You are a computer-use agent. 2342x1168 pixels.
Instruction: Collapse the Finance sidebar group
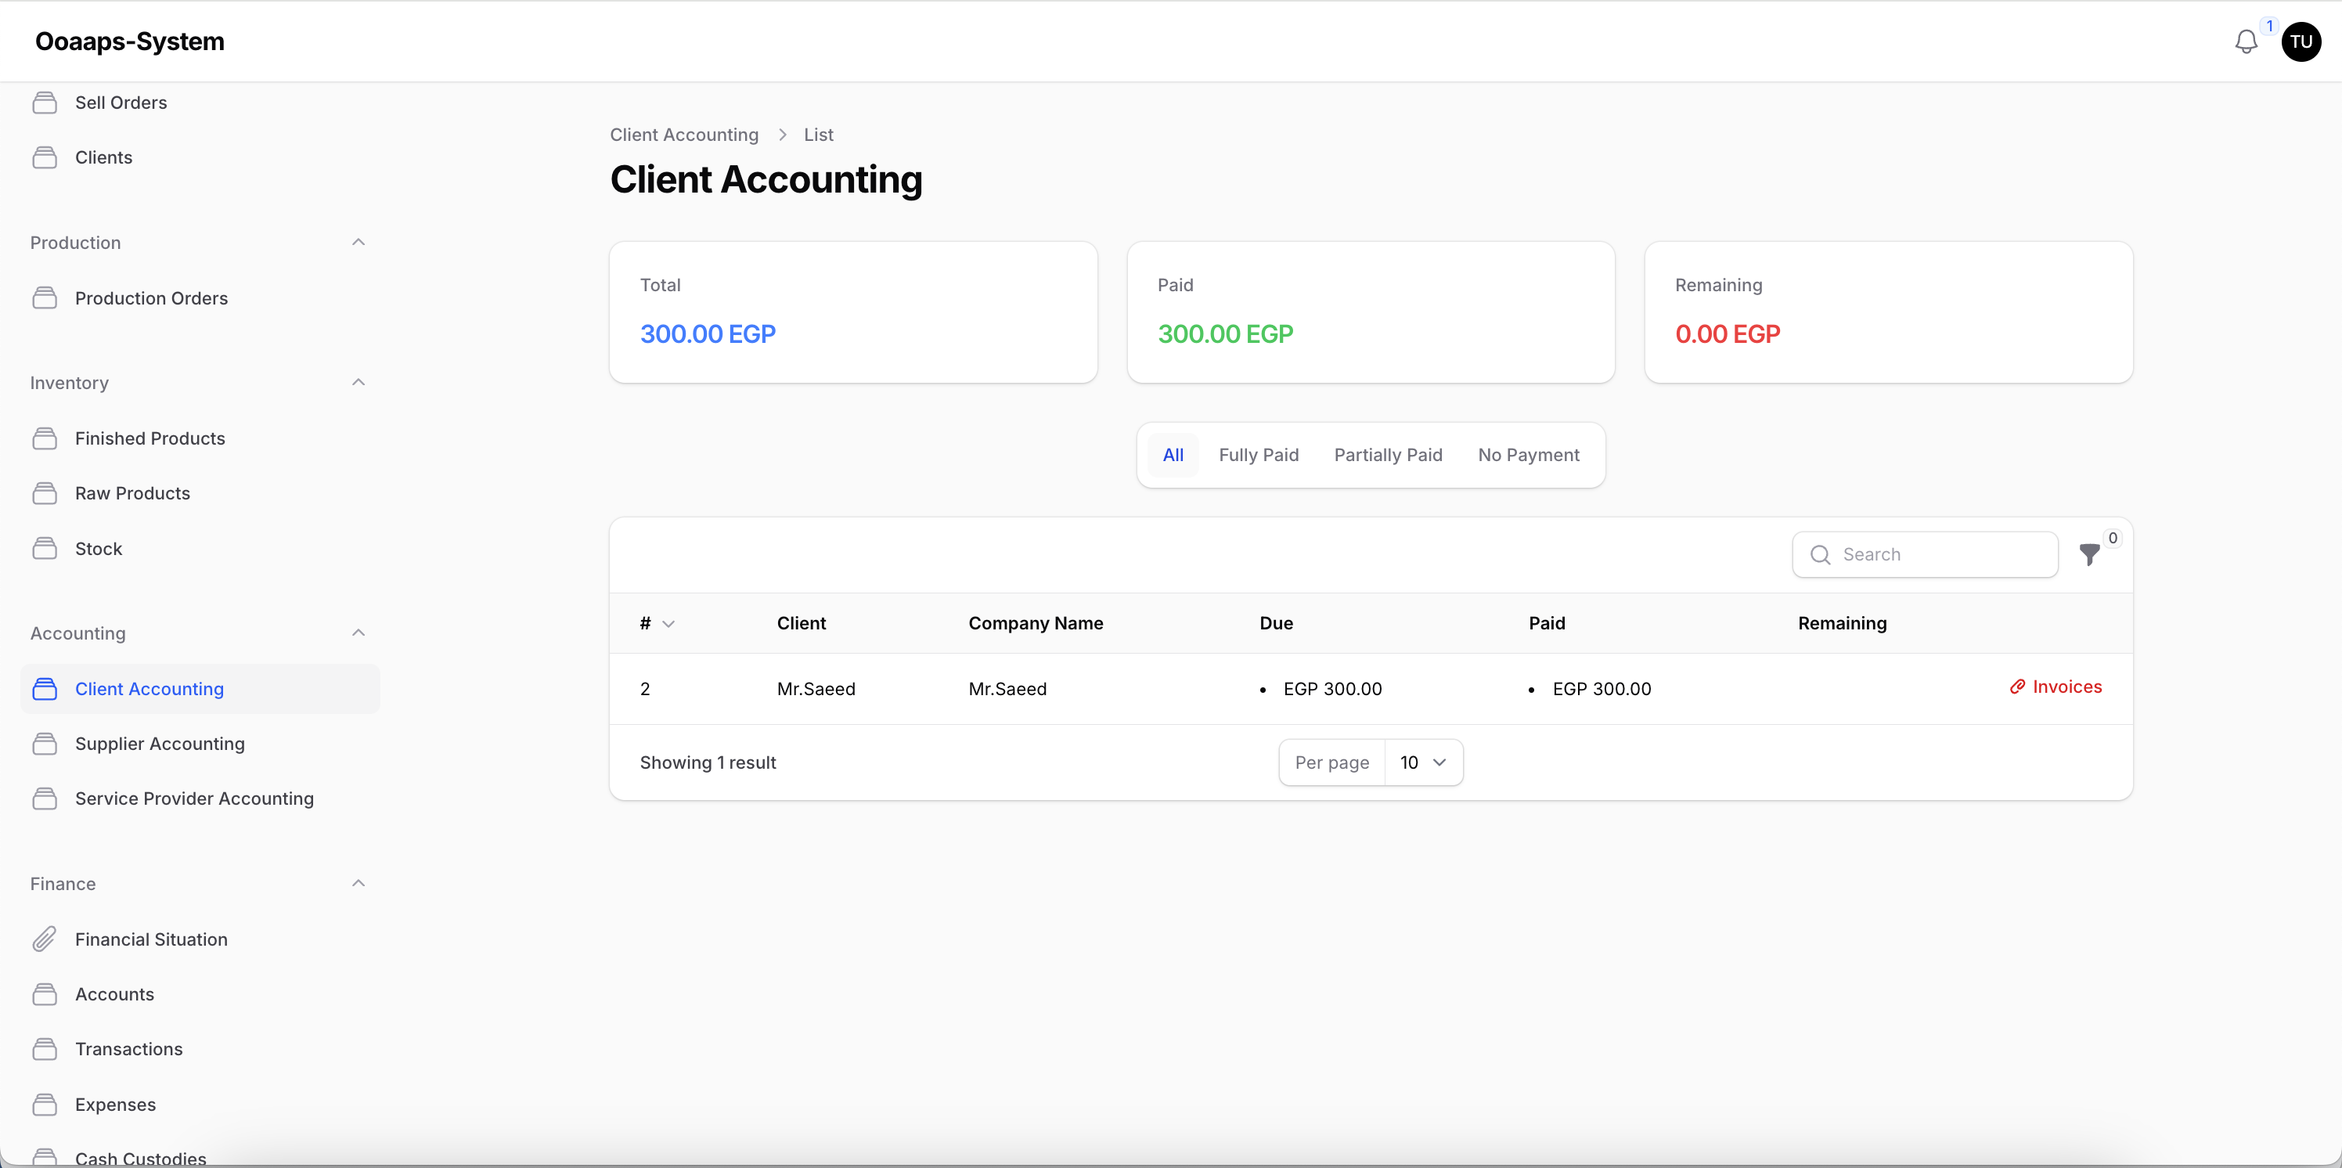[x=359, y=884]
